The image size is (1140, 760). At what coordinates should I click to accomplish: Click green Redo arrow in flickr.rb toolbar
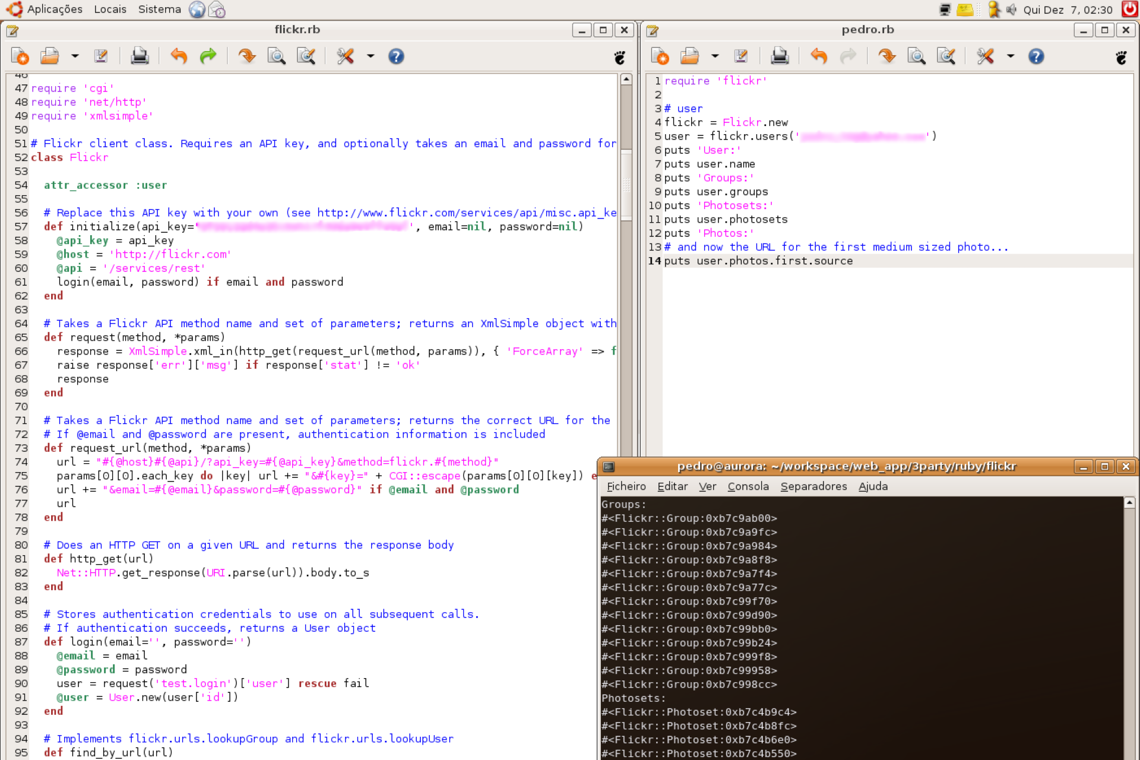[x=208, y=56]
